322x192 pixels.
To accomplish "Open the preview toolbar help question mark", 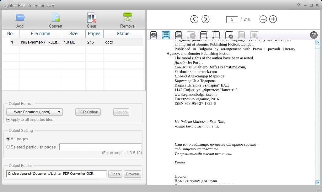I will tap(314, 35).
